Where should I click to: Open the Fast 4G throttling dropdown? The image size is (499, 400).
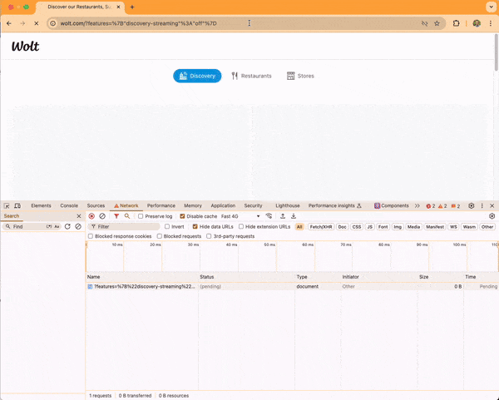click(240, 216)
